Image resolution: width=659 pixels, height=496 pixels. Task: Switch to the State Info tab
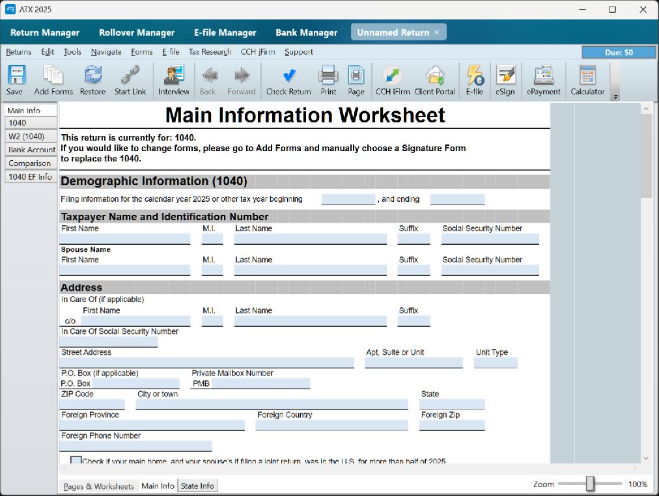pos(197,486)
